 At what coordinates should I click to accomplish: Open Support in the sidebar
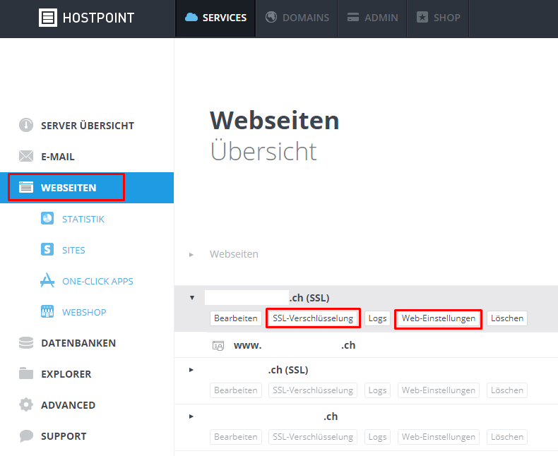[87, 436]
